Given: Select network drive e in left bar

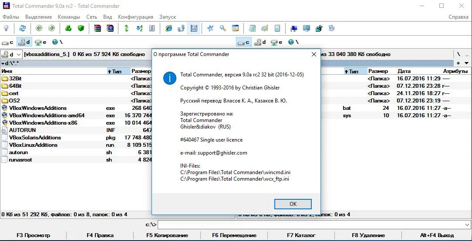Looking at the screenshot, I should (x=40, y=42).
